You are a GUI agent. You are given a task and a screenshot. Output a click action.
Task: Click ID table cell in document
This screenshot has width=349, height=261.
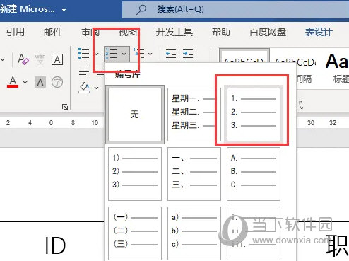(x=55, y=245)
